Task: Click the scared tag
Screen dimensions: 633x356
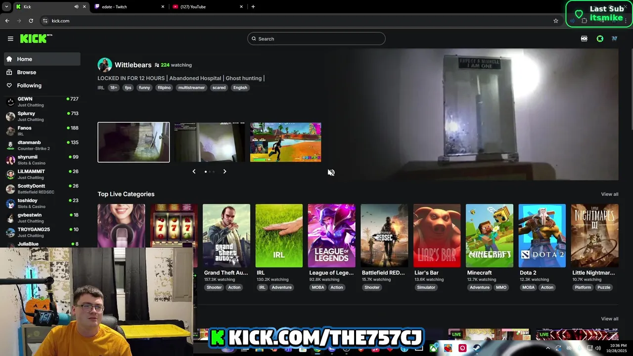Action: (219, 88)
